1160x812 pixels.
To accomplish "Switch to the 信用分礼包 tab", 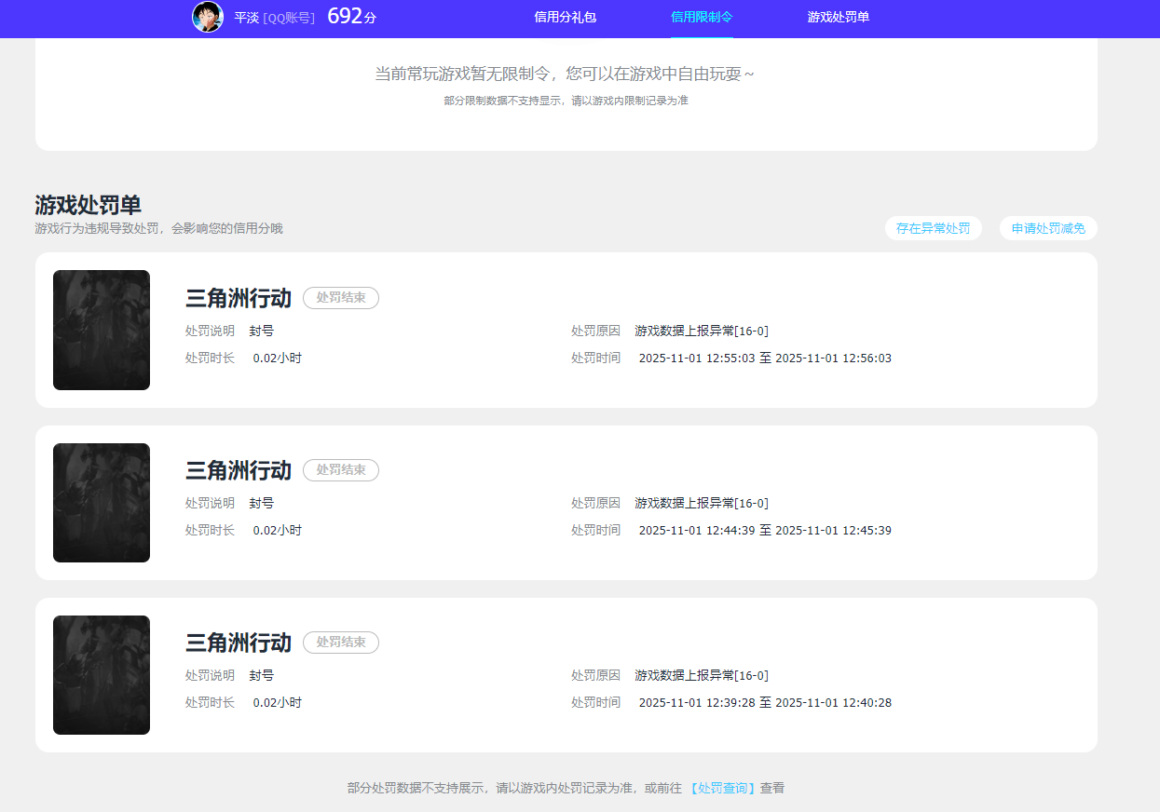I will click(565, 17).
